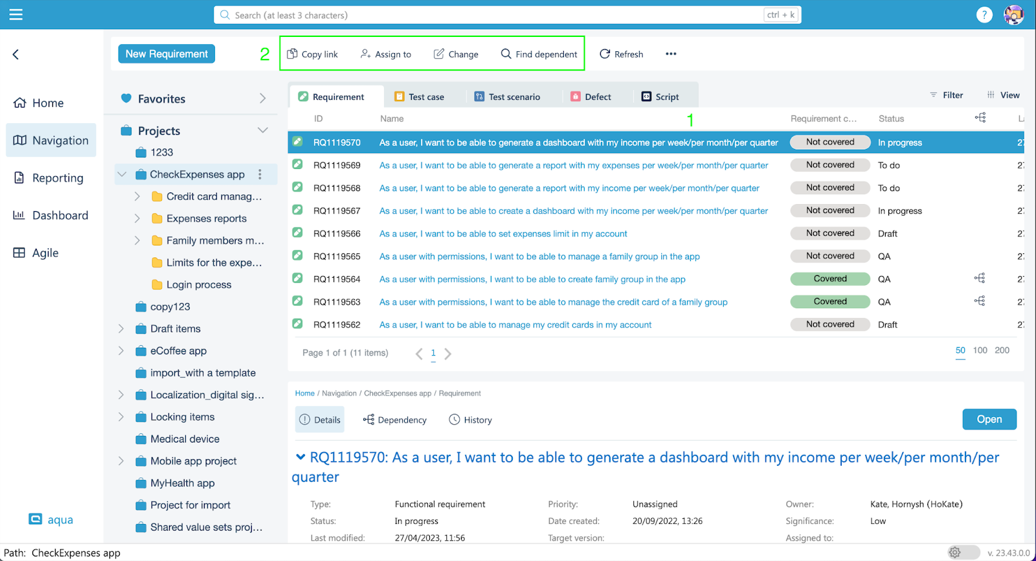Screen dimensions: 1036x561
Task: Click the back arrow in sidebar
Action: [16, 54]
